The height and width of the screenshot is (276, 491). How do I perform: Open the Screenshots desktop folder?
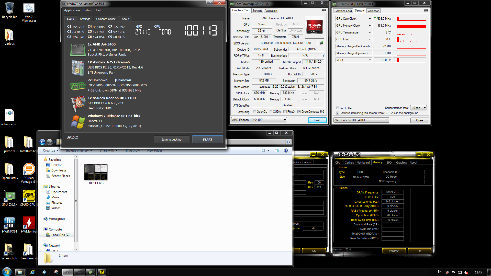9,252
